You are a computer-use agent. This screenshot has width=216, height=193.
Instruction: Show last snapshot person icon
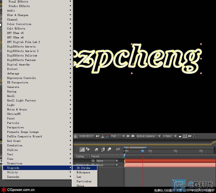click(103, 136)
